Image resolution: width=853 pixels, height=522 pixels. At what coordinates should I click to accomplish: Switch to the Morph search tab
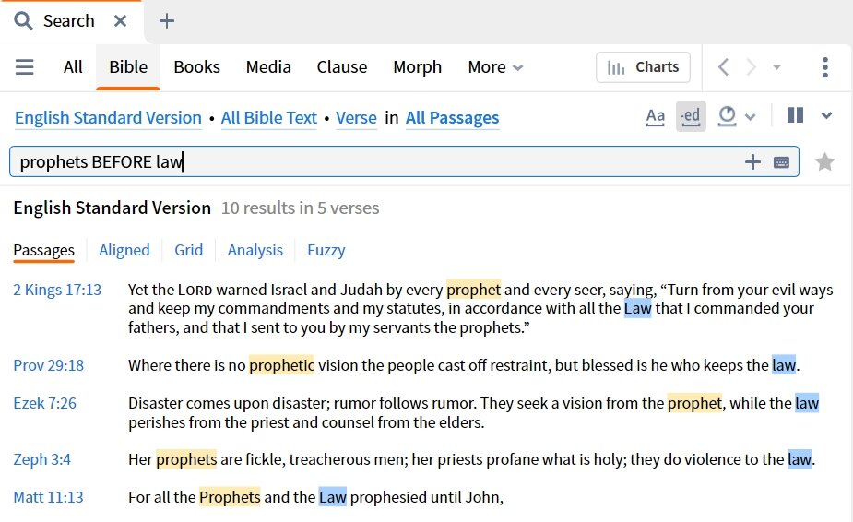coord(417,67)
